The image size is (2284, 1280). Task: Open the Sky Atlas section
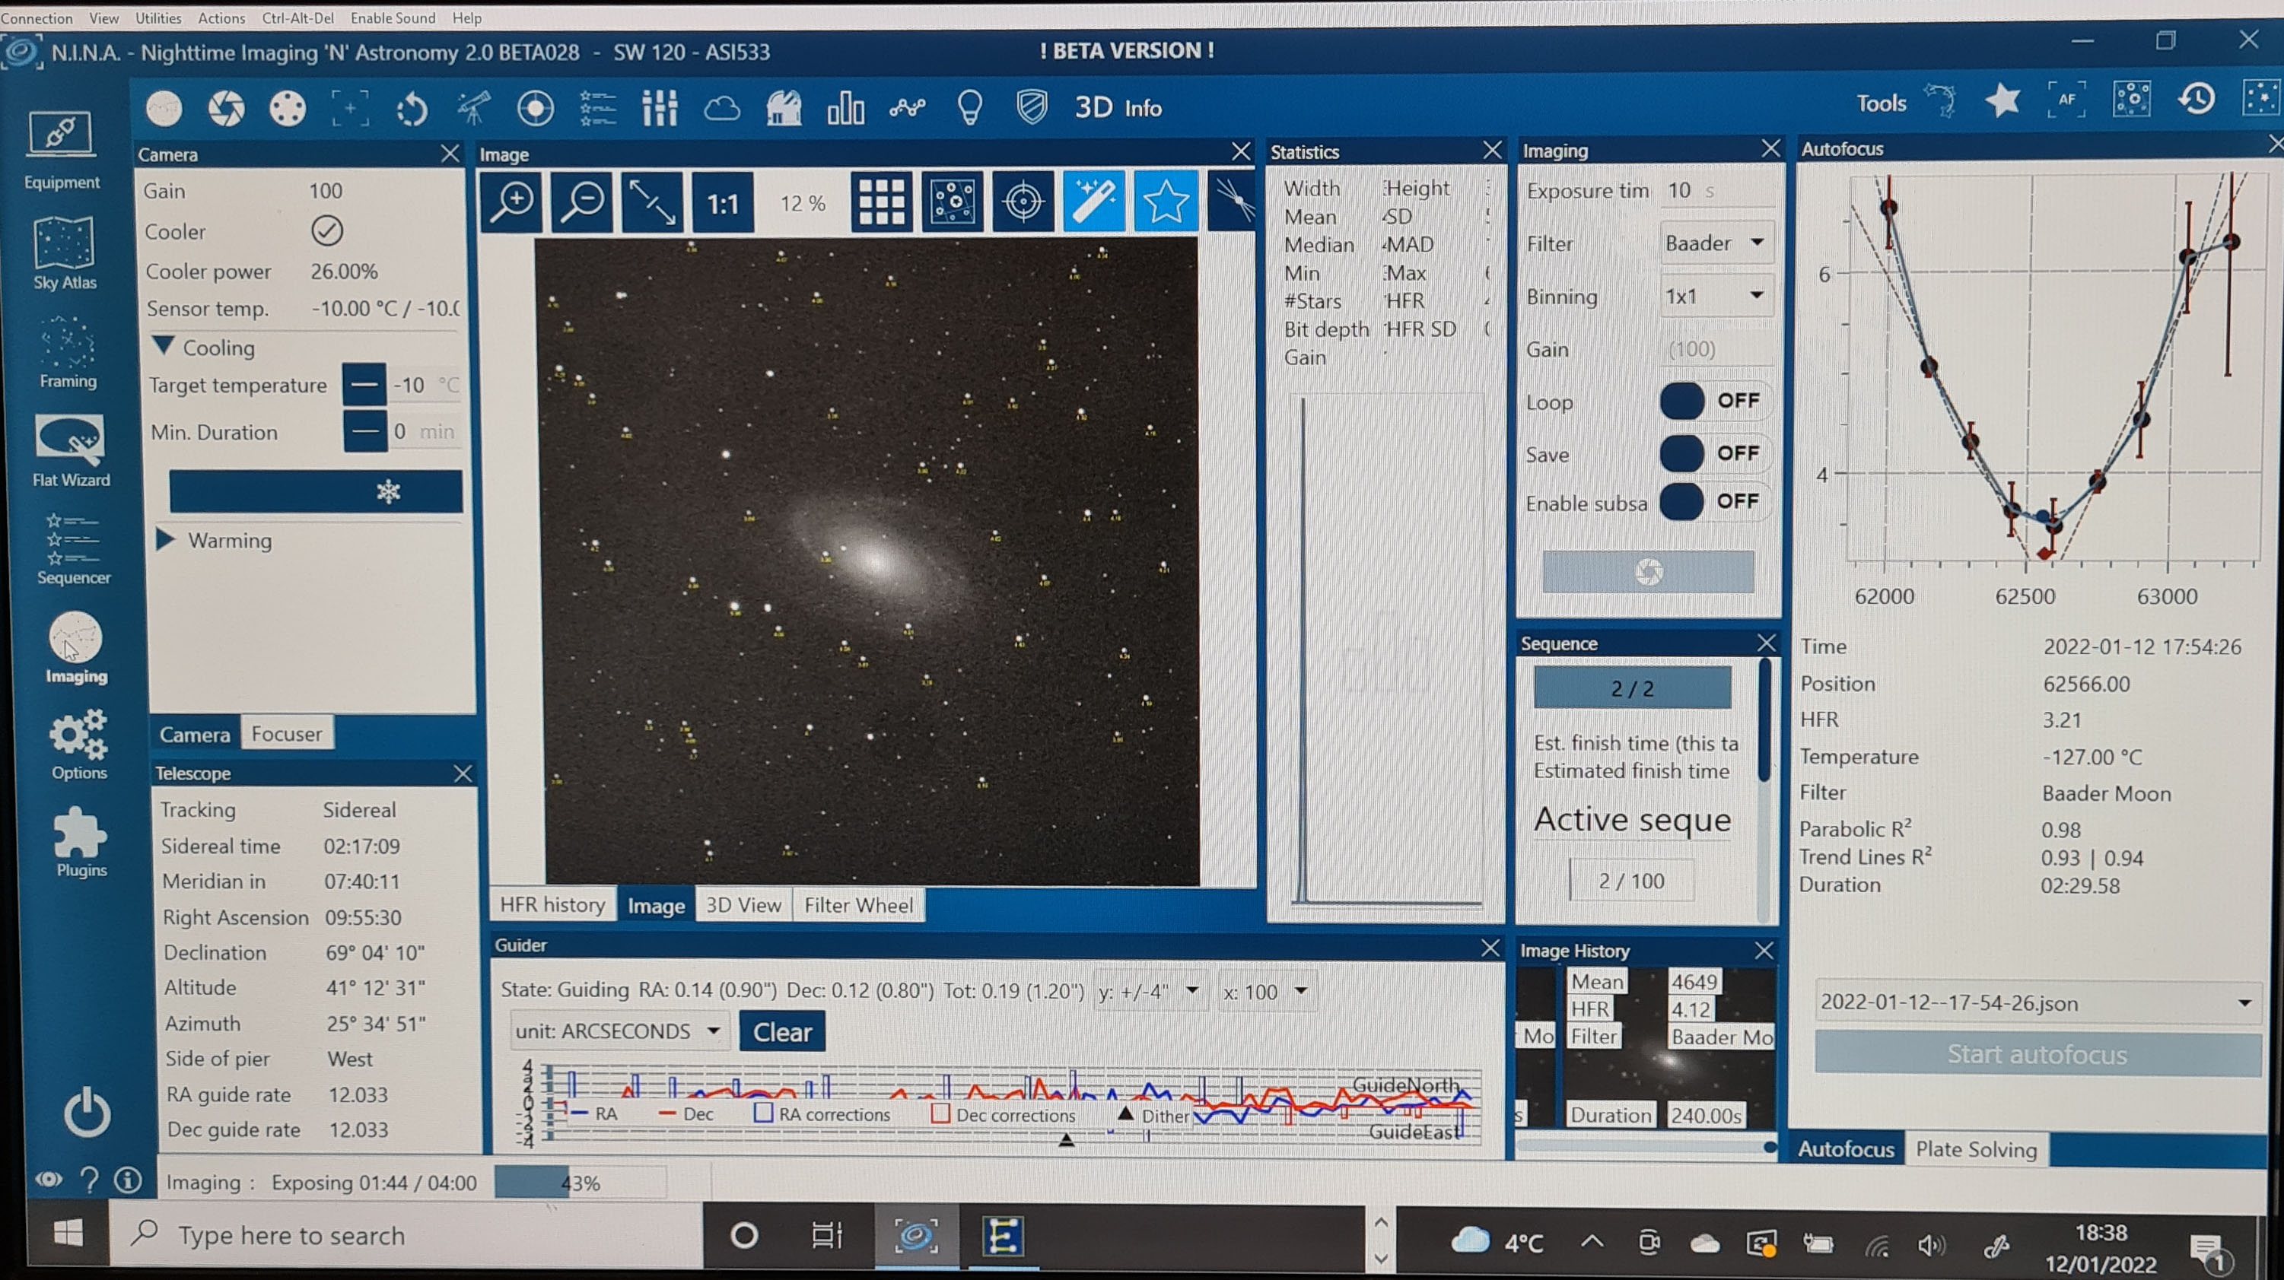tap(64, 253)
